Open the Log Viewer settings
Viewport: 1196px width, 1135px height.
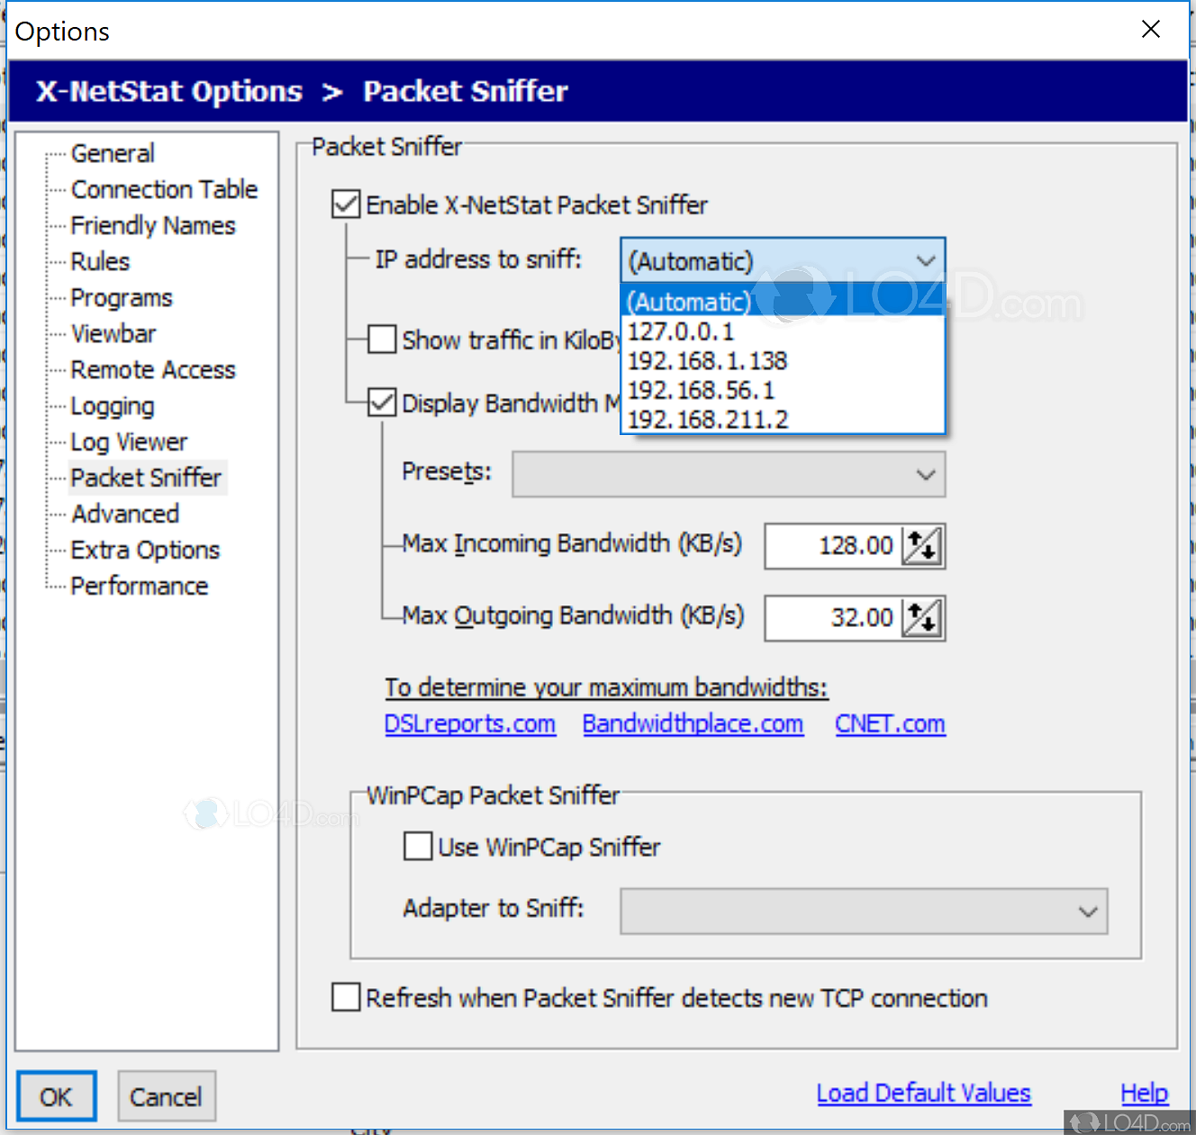(x=129, y=441)
